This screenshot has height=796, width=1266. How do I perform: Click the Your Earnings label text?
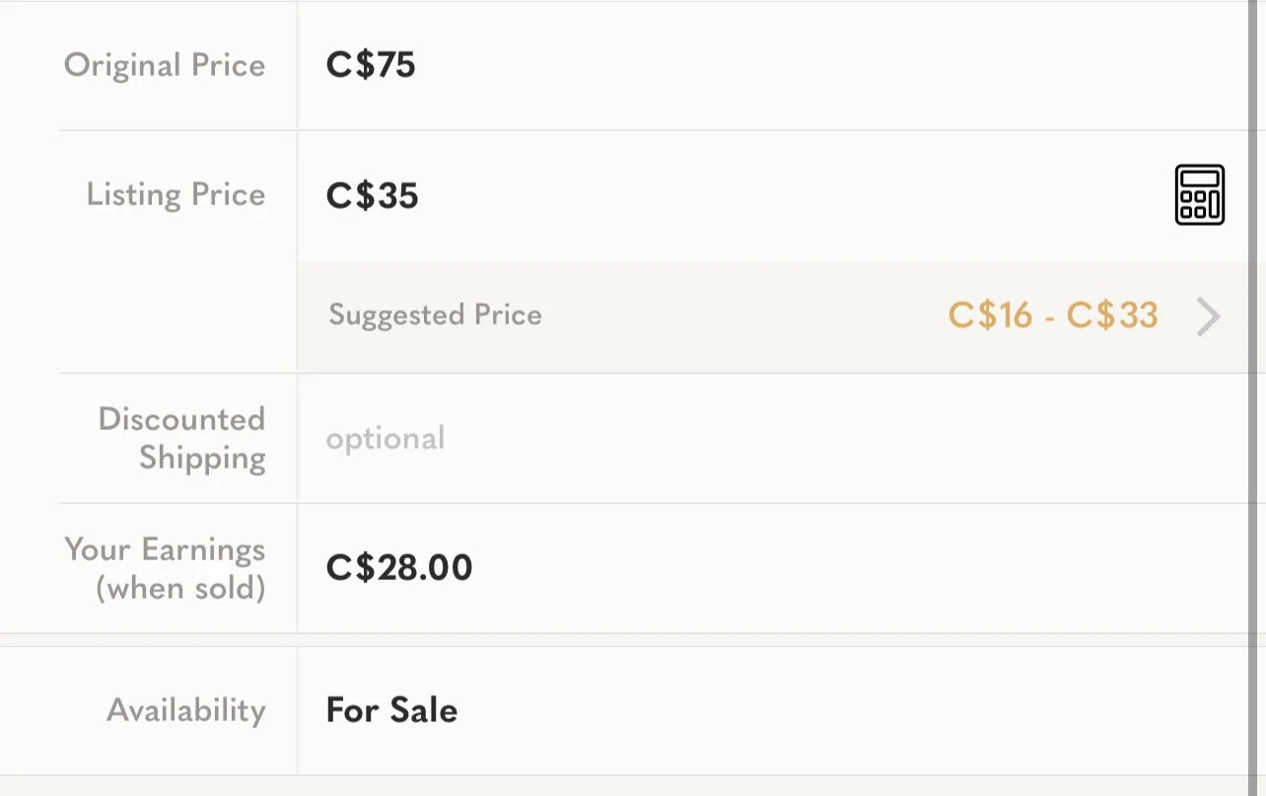(x=165, y=549)
